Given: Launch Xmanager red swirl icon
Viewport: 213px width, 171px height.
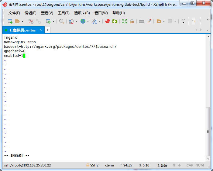Looking at the screenshot, I should [x=108, y=21].
